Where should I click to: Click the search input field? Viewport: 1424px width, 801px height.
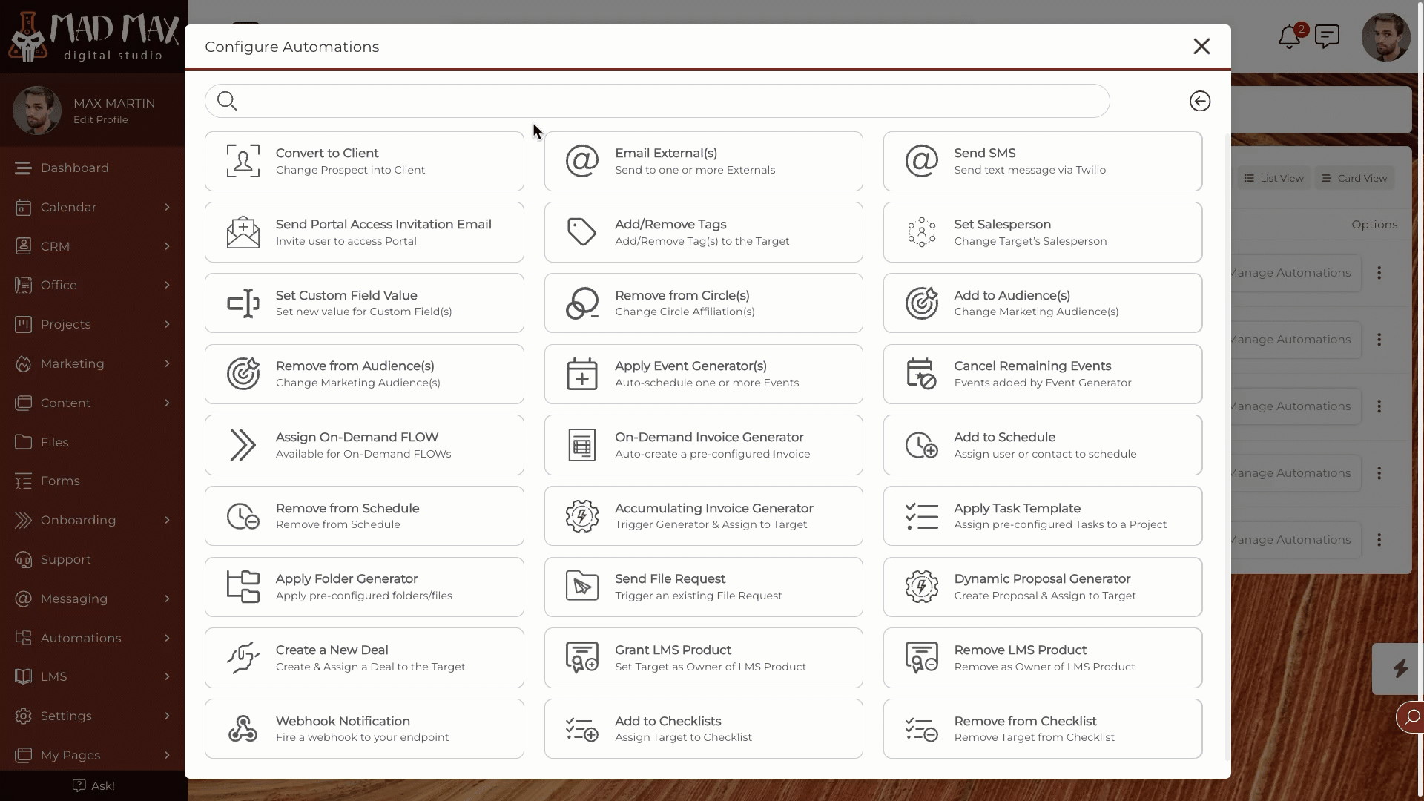(657, 101)
